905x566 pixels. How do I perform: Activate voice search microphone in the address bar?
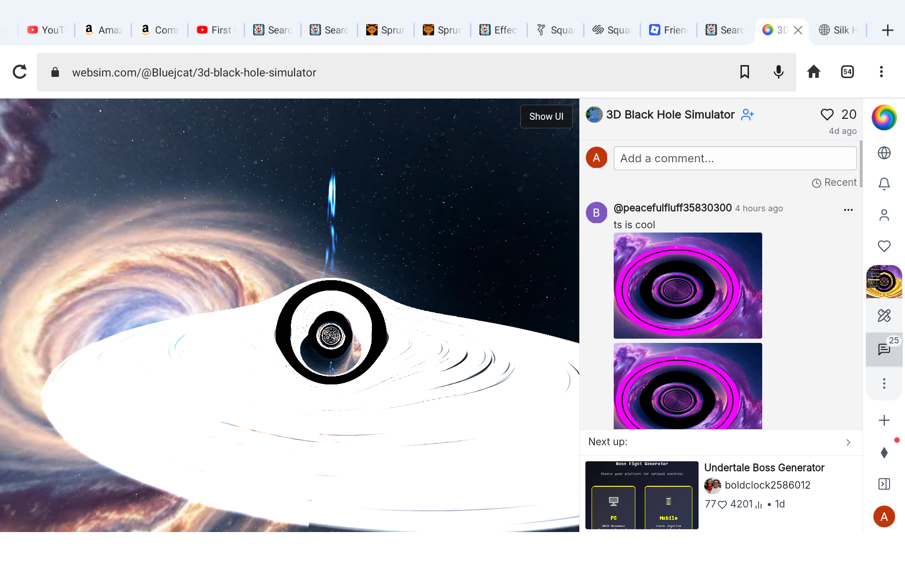tap(778, 72)
